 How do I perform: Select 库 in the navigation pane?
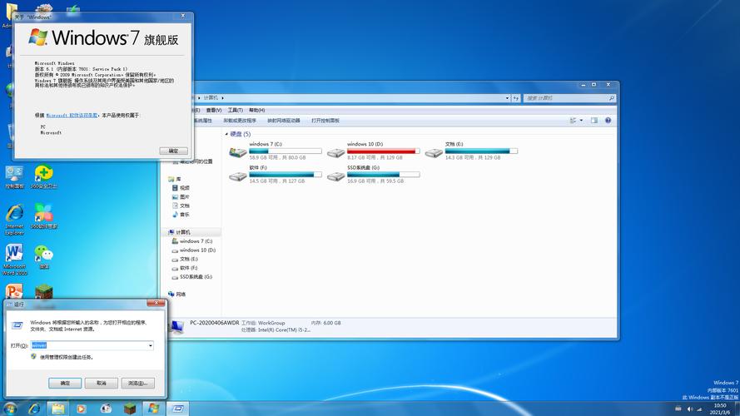pyautogui.click(x=175, y=179)
